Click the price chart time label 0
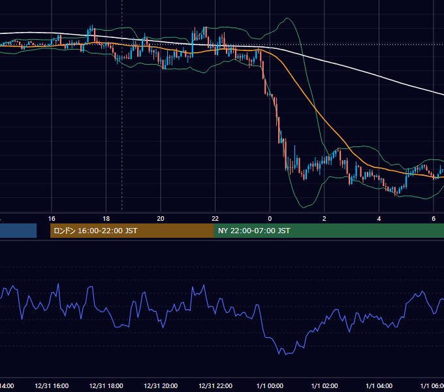Image resolution: width=444 pixels, height=392 pixels. click(x=270, y=219)
